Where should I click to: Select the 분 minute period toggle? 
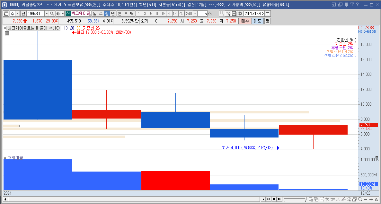(120, 13)
